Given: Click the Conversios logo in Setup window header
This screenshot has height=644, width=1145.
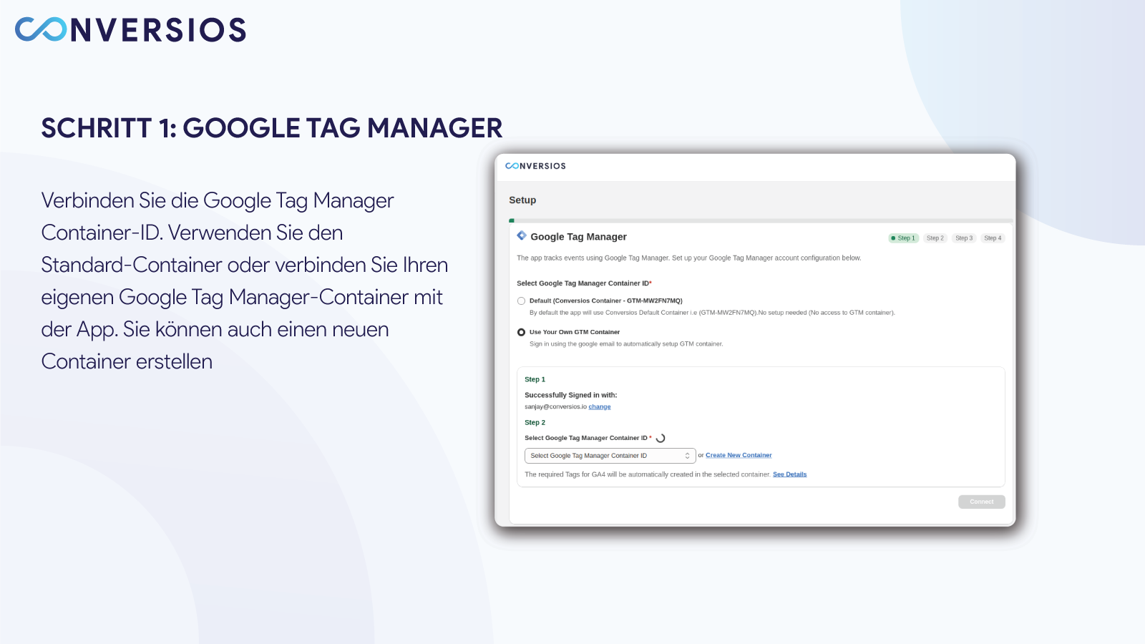Looking at the screenshot, I should (x=535, y=166).
